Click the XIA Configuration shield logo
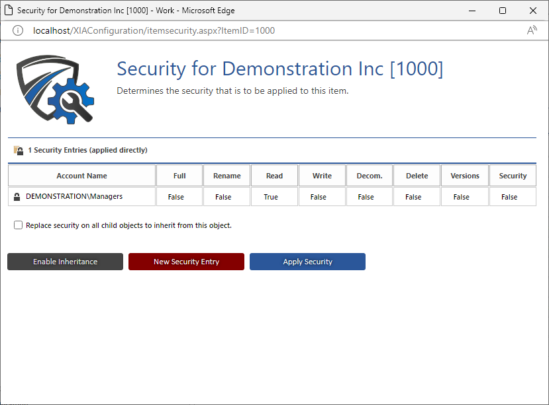The height and width of the screenshot is (405, 549). pyautogui.click(x=55, y=89)
